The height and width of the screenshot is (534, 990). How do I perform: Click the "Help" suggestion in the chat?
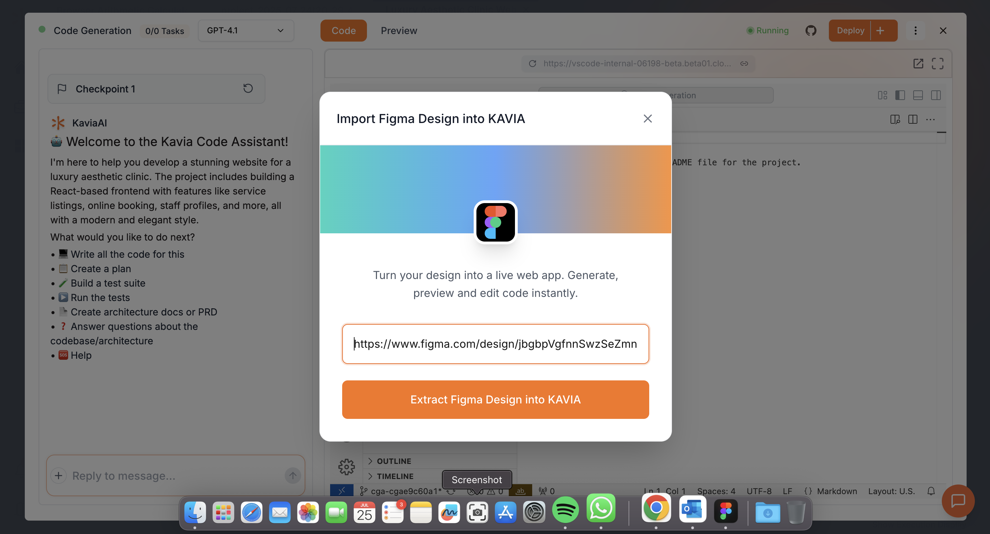tap(81, 355)
